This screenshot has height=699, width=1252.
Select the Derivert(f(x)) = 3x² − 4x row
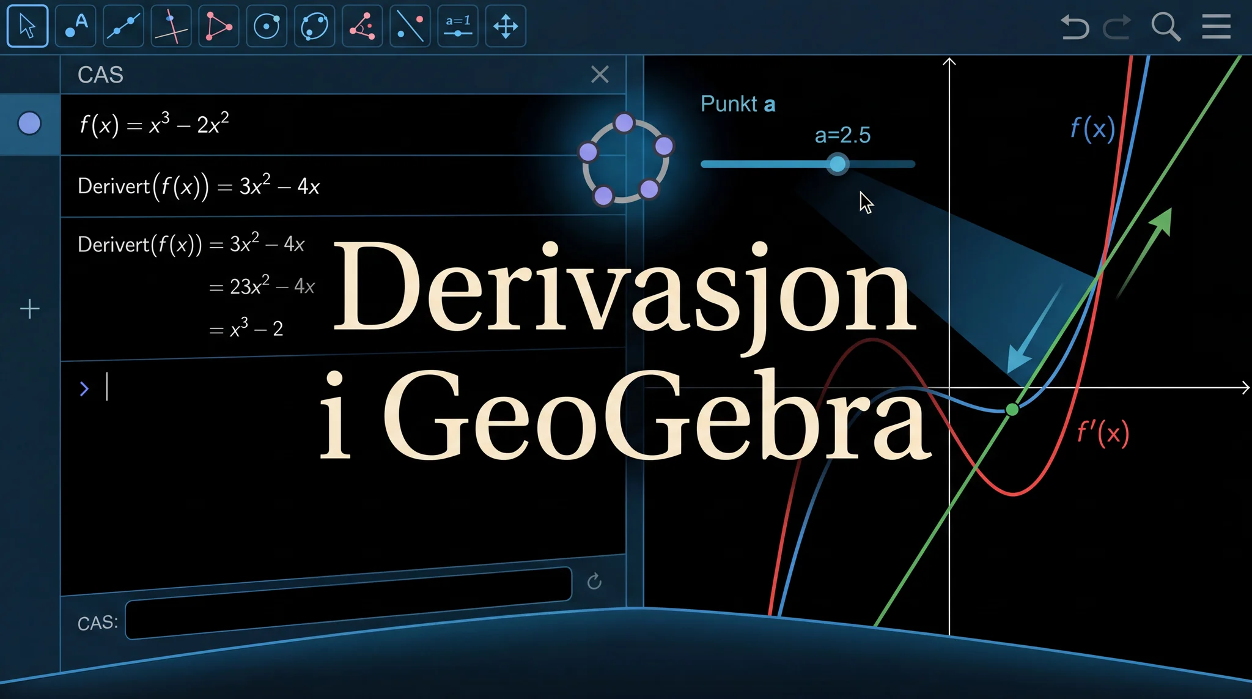tap(342, 186)
